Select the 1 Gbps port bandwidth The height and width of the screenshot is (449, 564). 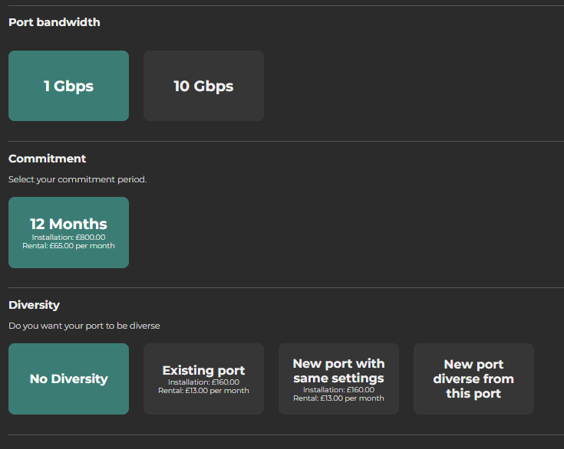point(68,86)
